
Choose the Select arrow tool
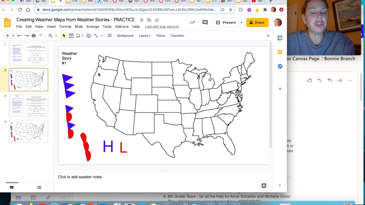point(64,36)
